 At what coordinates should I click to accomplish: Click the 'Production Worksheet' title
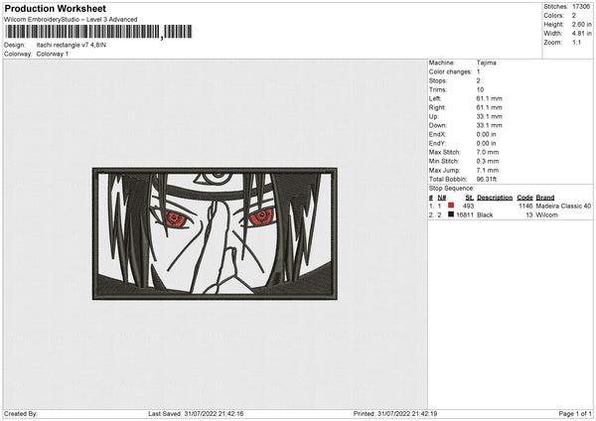(x=55, y=8)
